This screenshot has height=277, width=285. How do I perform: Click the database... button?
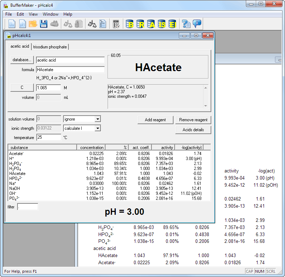(x=22, y=60)
